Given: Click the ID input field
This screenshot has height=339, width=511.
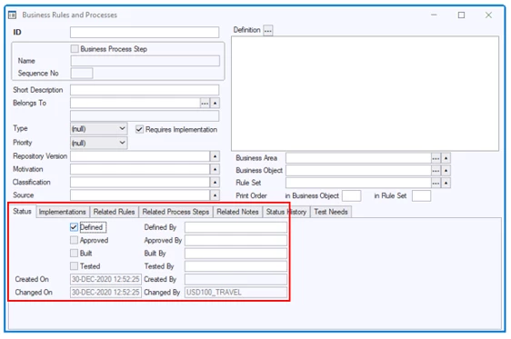Looking at the screenshot, I should [145, 32].
